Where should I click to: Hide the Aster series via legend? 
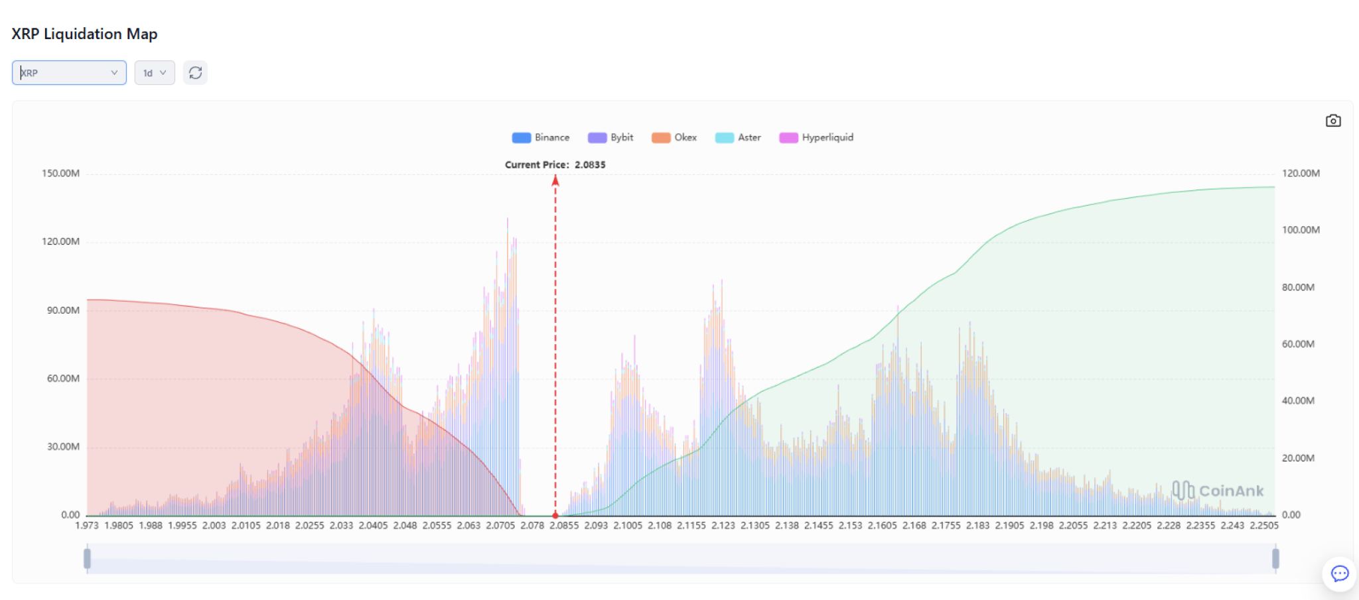tap(738, 138)
